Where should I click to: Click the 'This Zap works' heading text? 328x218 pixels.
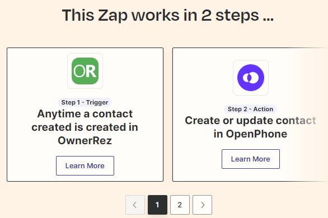coord(121,16)
